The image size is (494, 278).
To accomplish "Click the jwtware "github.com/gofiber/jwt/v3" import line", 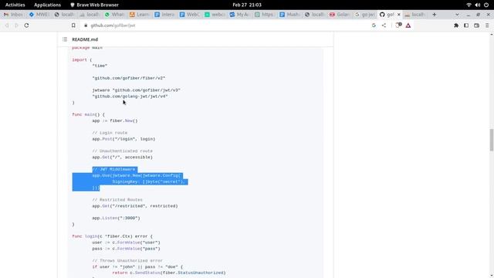I will click(136, 90).
